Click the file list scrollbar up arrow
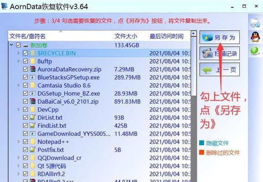 194,34
